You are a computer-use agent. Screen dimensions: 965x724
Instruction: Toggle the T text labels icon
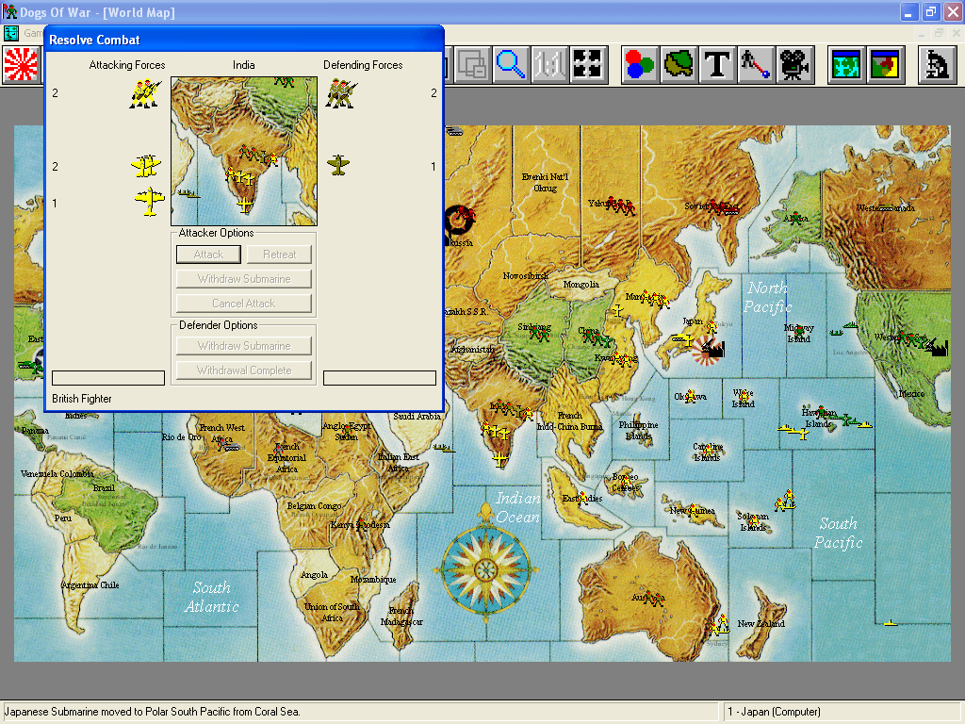click(717, 64)
